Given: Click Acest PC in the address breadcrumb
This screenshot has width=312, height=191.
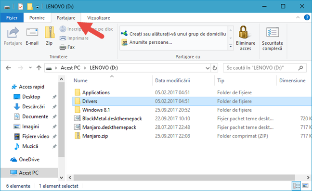Looking at the screenshot, I should pos(70,68).
